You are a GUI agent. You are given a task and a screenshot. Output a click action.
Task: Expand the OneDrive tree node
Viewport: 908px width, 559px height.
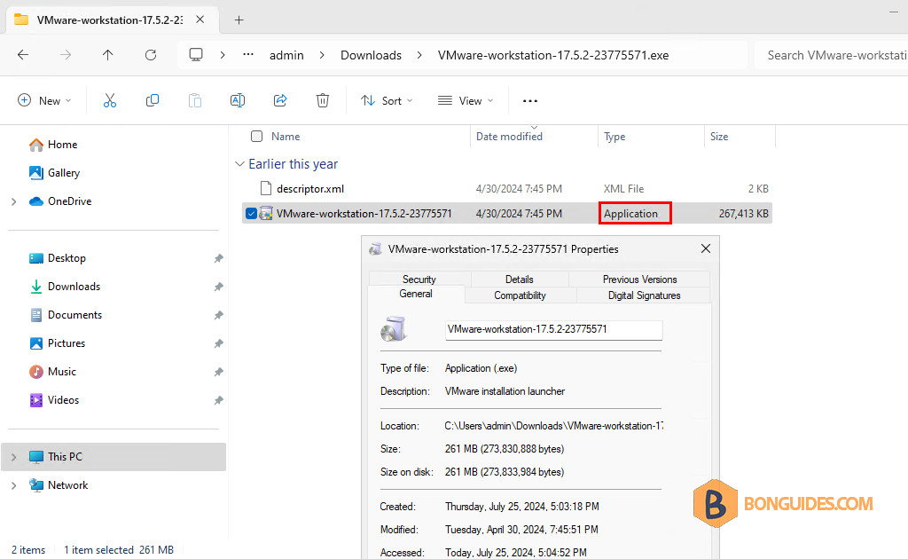pyautogui.click(x=14, y=201)
